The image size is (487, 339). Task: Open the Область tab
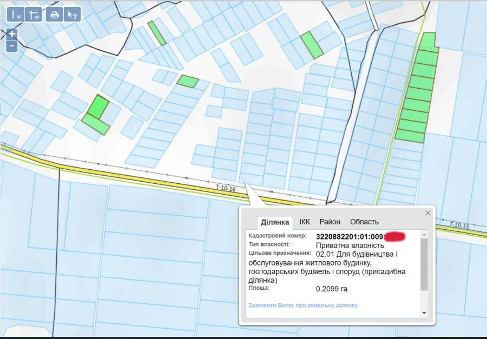click(x=364, y=222)
